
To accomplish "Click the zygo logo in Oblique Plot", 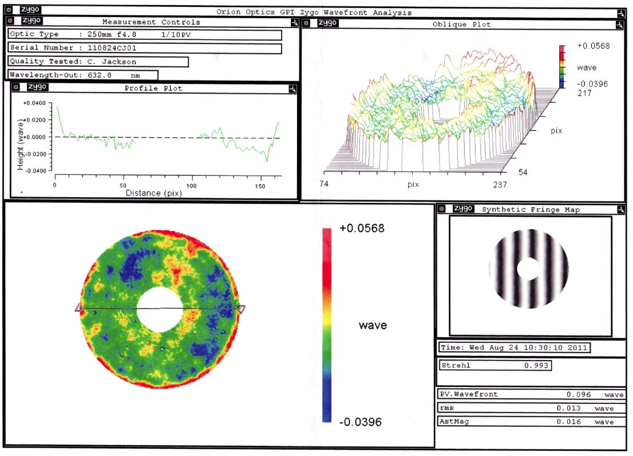I will point(327,23).
